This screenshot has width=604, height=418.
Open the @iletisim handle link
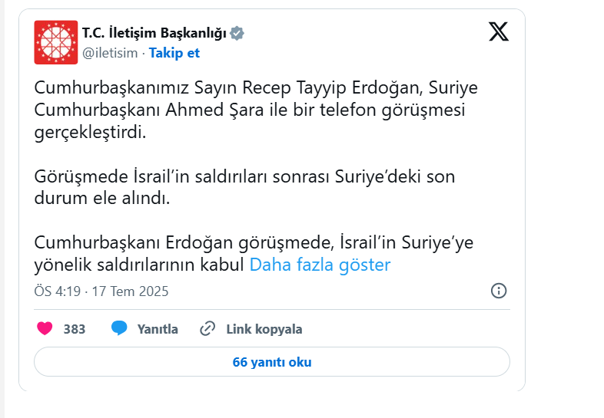click(110, 53)
